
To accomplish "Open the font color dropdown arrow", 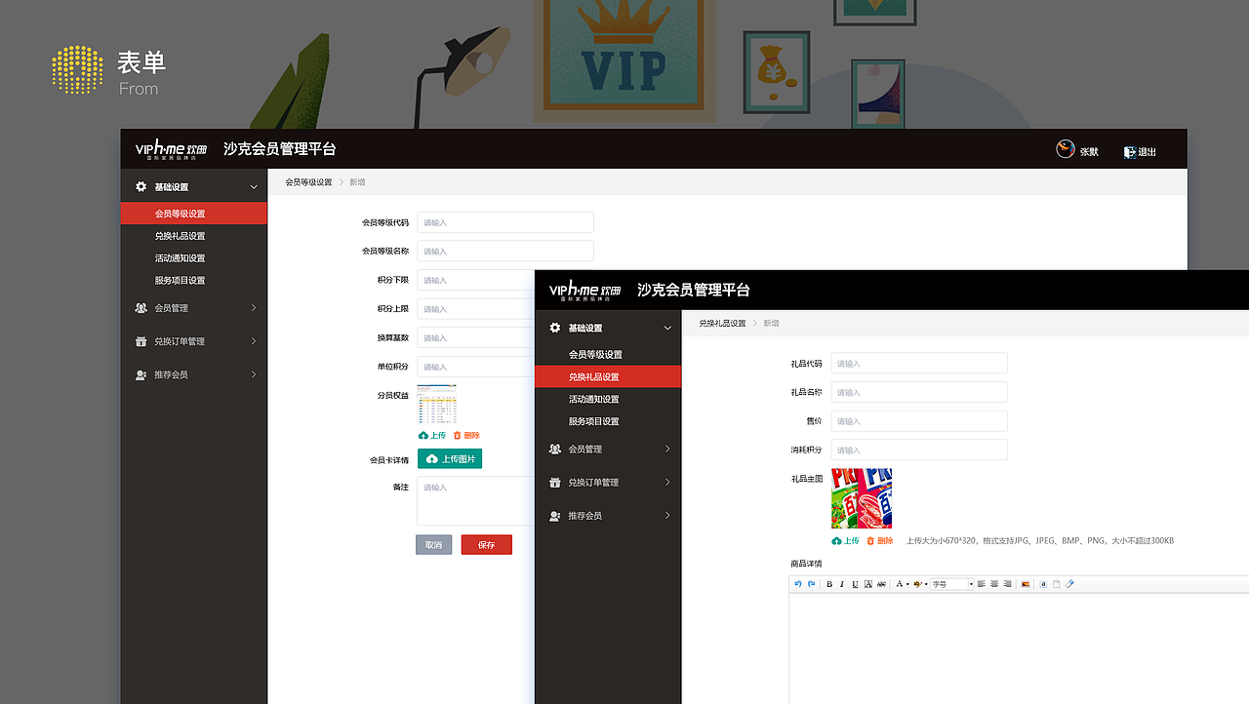I will pos(907,584).
